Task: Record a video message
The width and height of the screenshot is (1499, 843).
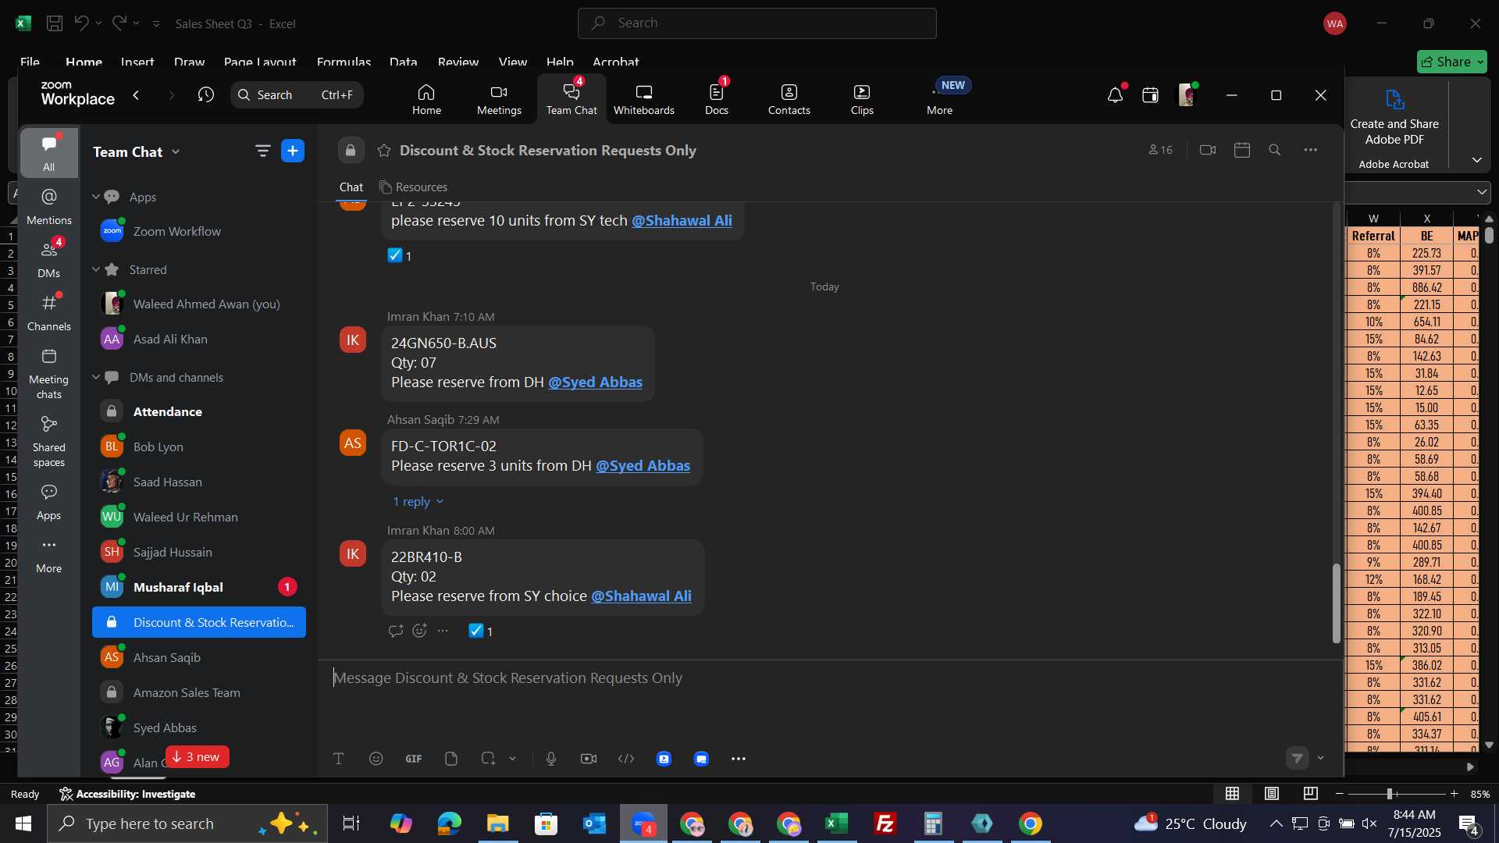Action: (x=589, y=759)
